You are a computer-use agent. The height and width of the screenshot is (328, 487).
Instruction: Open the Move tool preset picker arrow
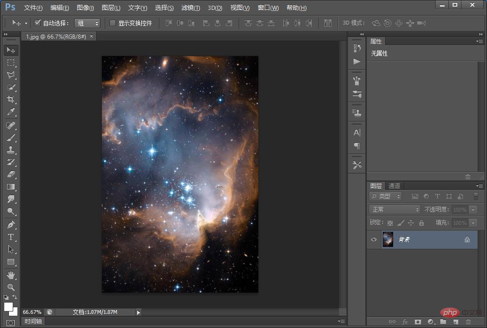click(26, 23)
